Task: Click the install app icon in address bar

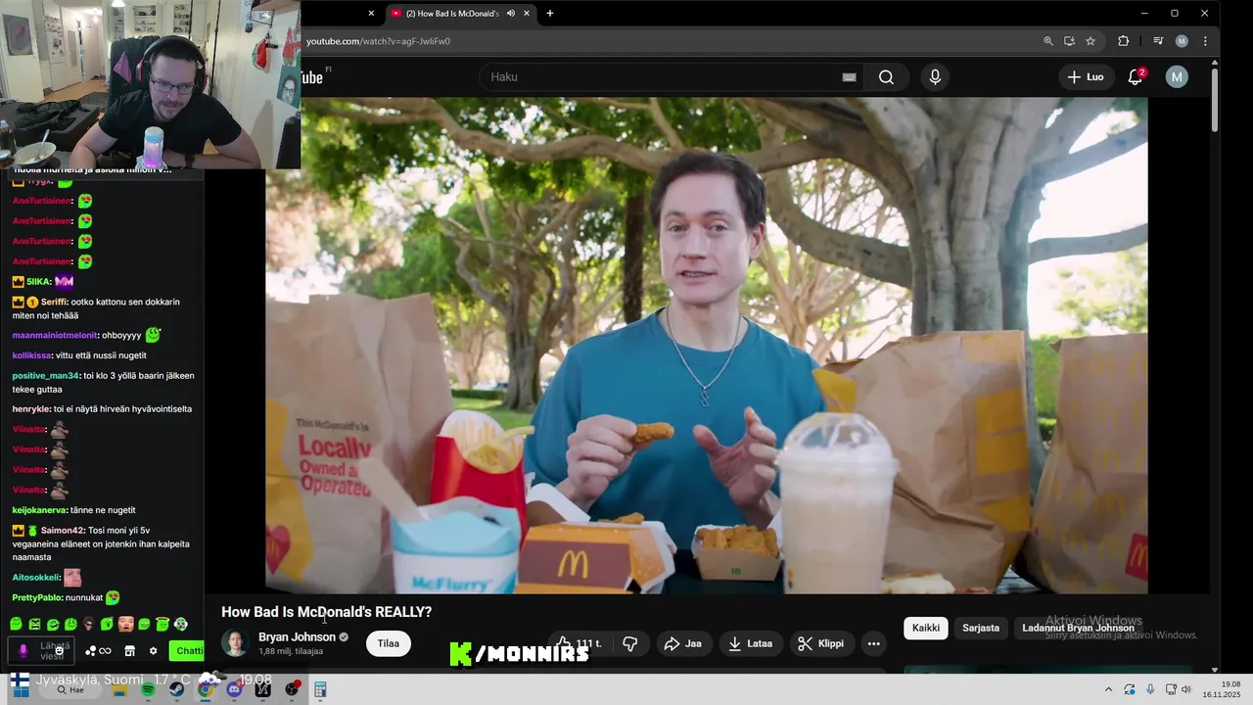Action: [1069, 41]
